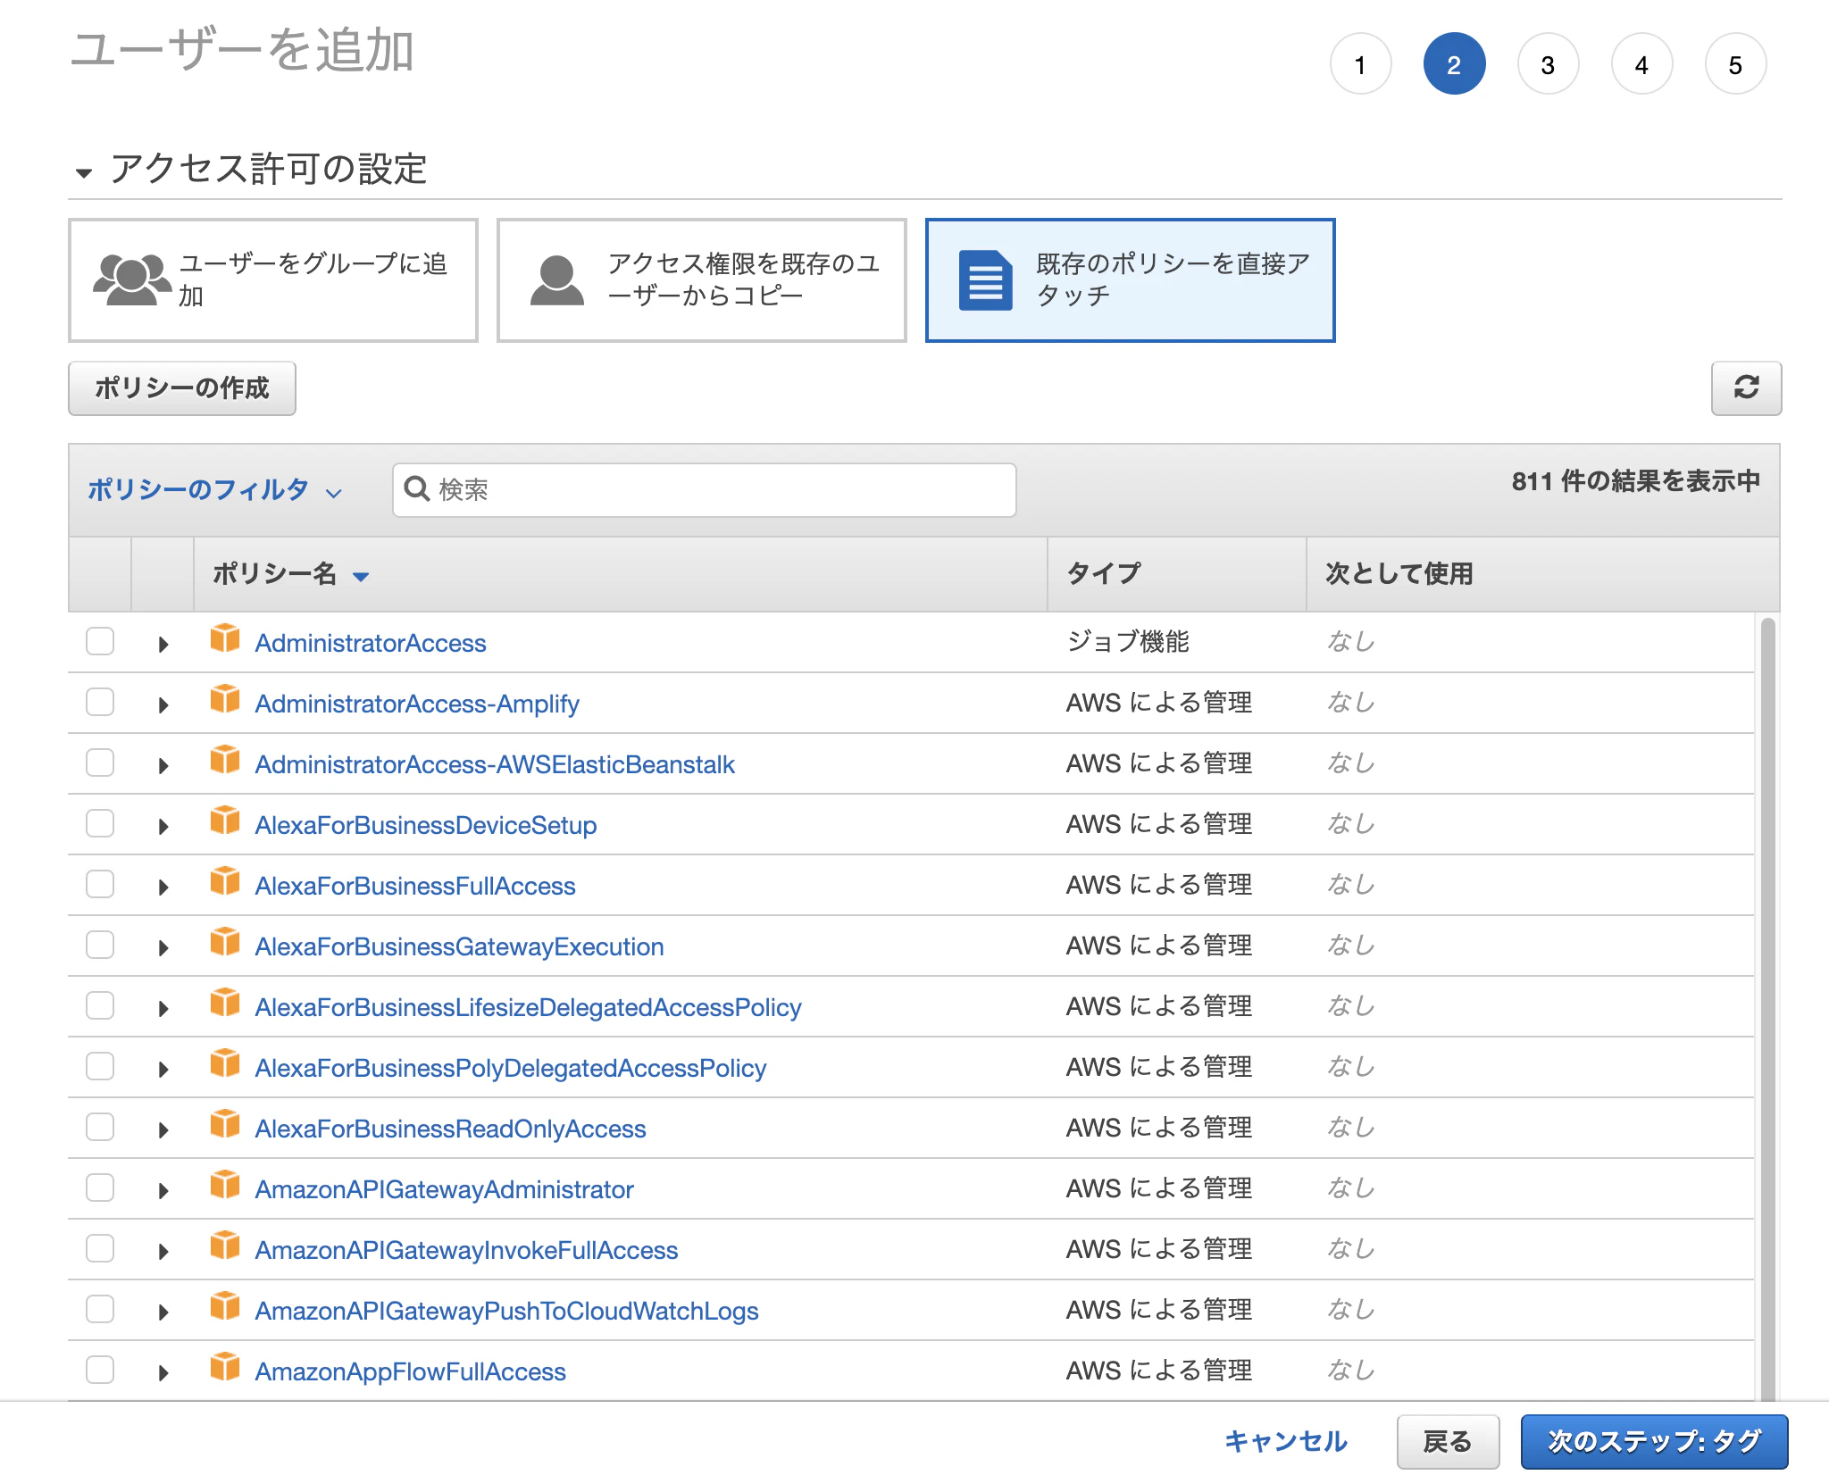Click the AmazonAppFlowFullAccess policy box icon
This screenshot has height=1475, width=1829.
[225, 1368]
